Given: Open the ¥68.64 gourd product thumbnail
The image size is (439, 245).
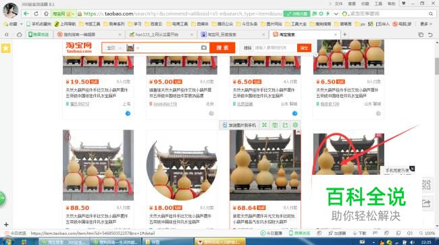Looking at the screenshot, I should coord(265,165).
